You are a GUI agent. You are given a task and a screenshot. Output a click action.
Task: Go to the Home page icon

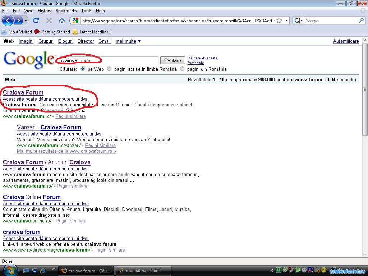pyautogui.click(x=62, y=20)
